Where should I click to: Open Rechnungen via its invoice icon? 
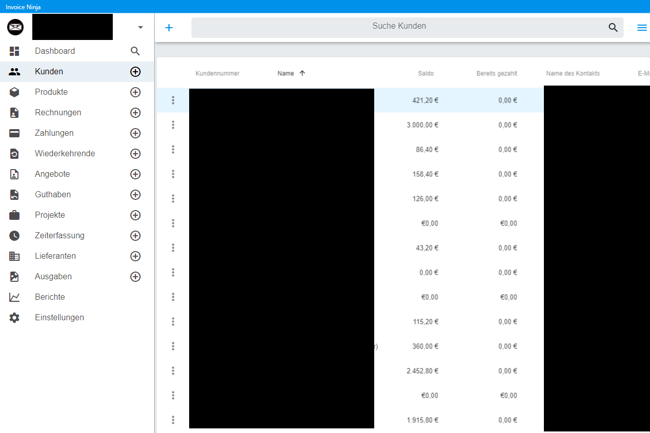[x=14, y=112]
